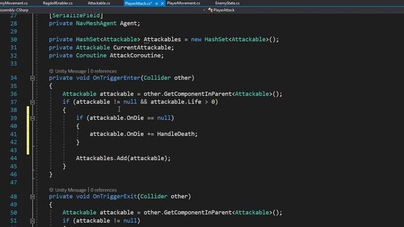The width and height of the screenshot is (404, 227).
Task: Click the Attackables variable name on line 30
Action: tap(162, 39)
